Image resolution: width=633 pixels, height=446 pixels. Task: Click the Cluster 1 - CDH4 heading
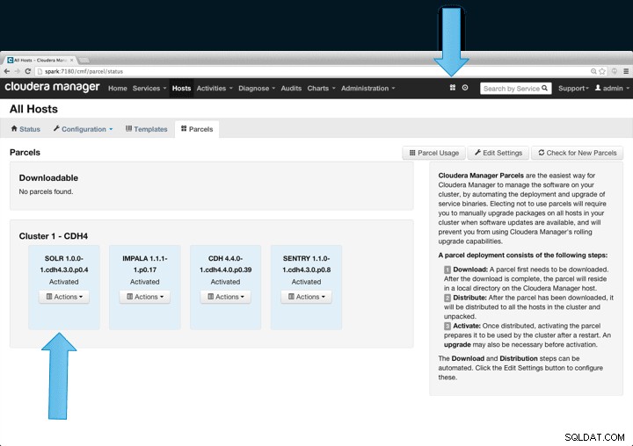pyautogui.click(x=54, y=236)
